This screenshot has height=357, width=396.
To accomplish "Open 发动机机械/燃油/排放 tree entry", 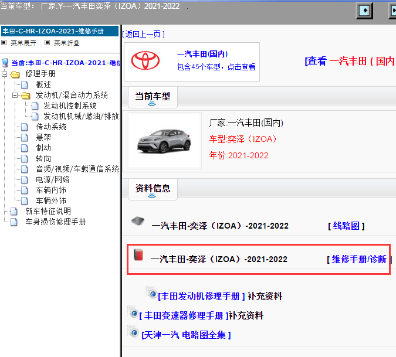I will [81, 116].
